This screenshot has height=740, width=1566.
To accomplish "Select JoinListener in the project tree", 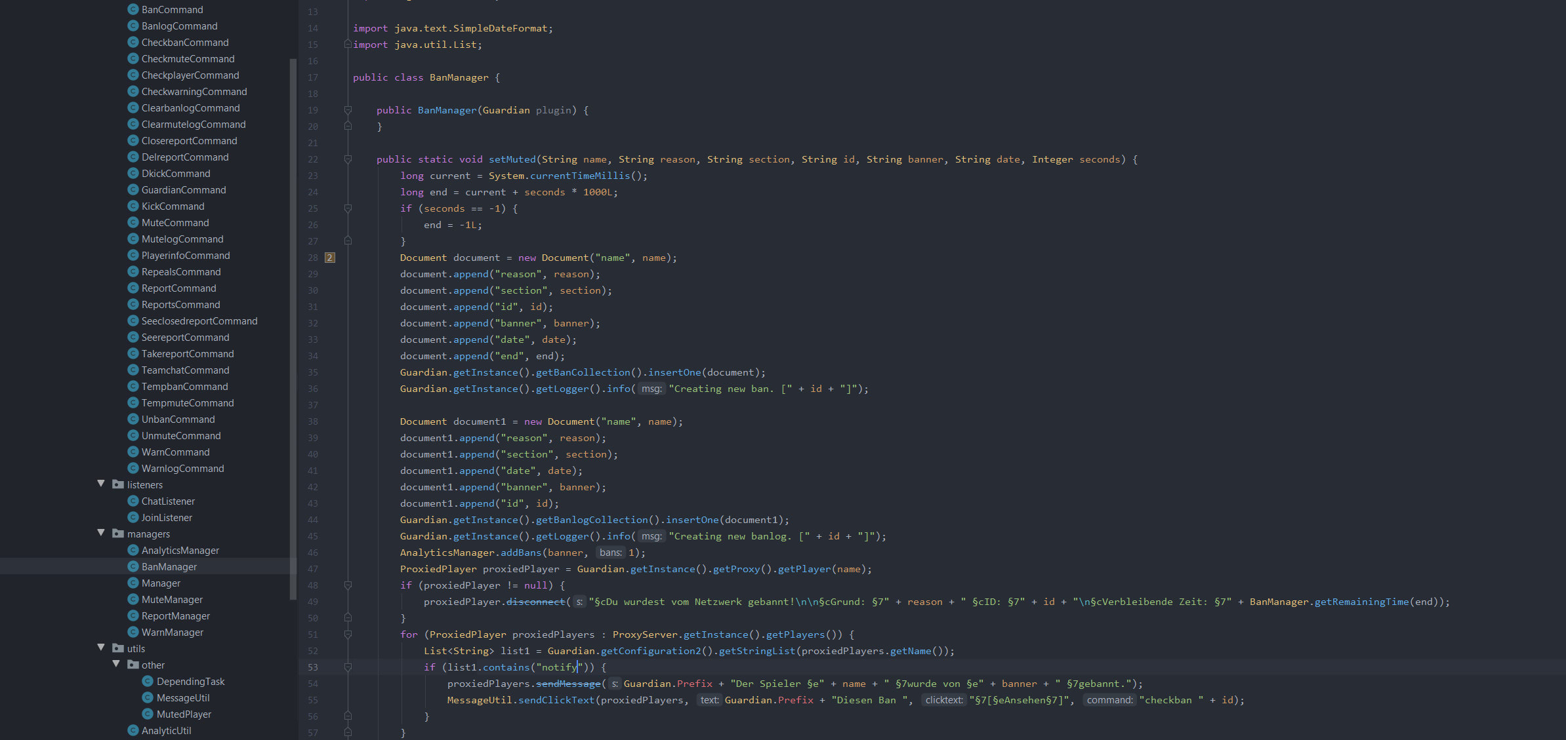I will [x=165, y=517].
